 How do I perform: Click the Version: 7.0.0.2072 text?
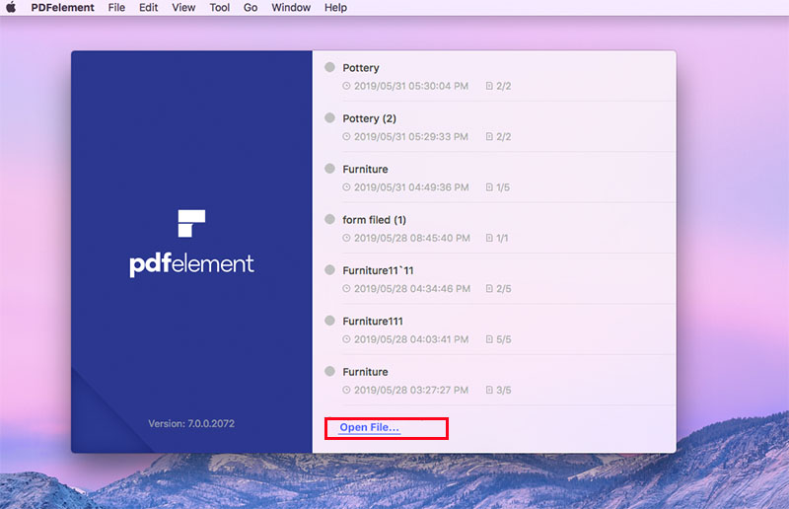pos(191,424)
